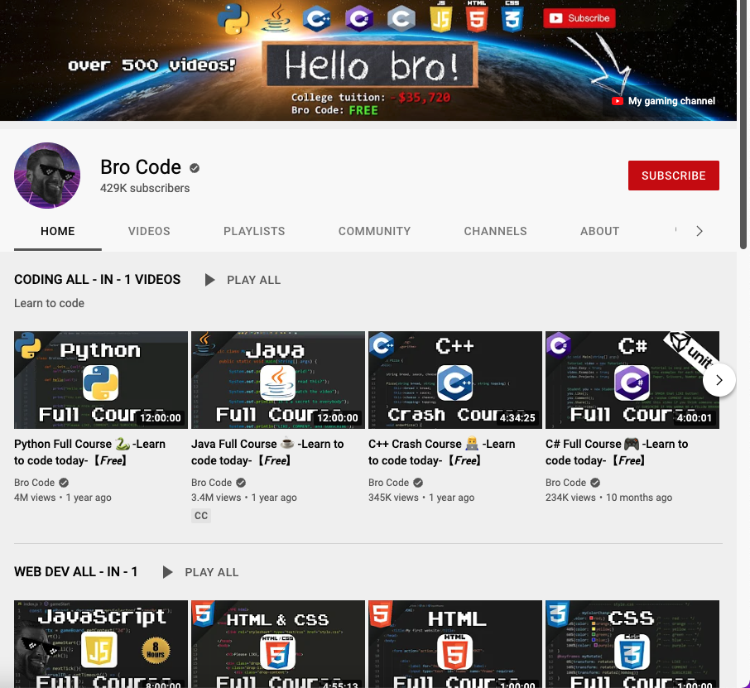This screenshot has height=688, width=750.
Task: Click the C# Full Course video title
Action: point(617,452)
